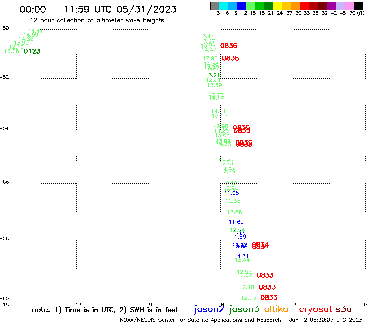This screenshot has width=369, height=324.
Task: Click the gray 3 ft legend swatch
Action: coord(215,6)
